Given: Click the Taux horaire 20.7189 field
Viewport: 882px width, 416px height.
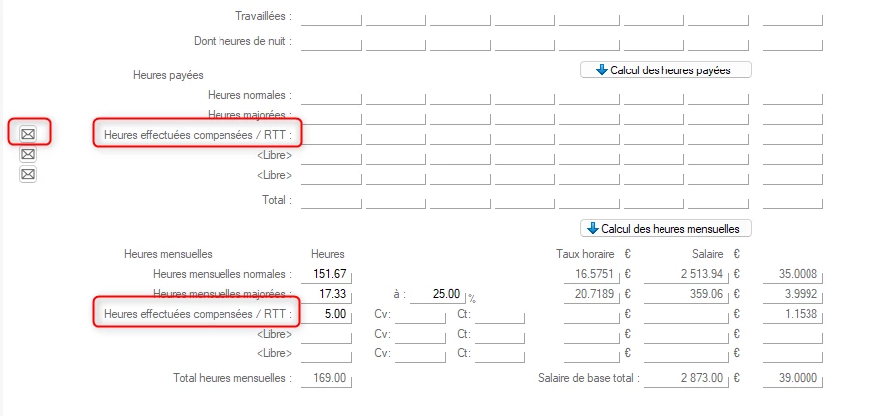Looking at the screenshot, I should 592,294.
